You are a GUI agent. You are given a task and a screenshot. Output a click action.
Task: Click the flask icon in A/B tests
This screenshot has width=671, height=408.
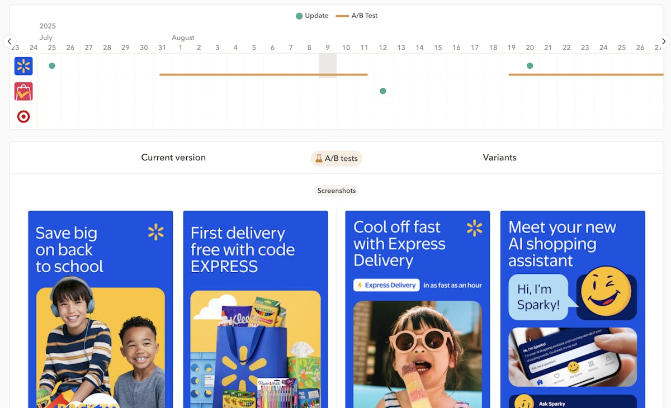[x=319, y=158]
